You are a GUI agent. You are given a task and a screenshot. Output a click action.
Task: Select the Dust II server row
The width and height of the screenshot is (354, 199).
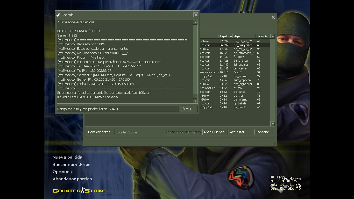coord(235,72)
